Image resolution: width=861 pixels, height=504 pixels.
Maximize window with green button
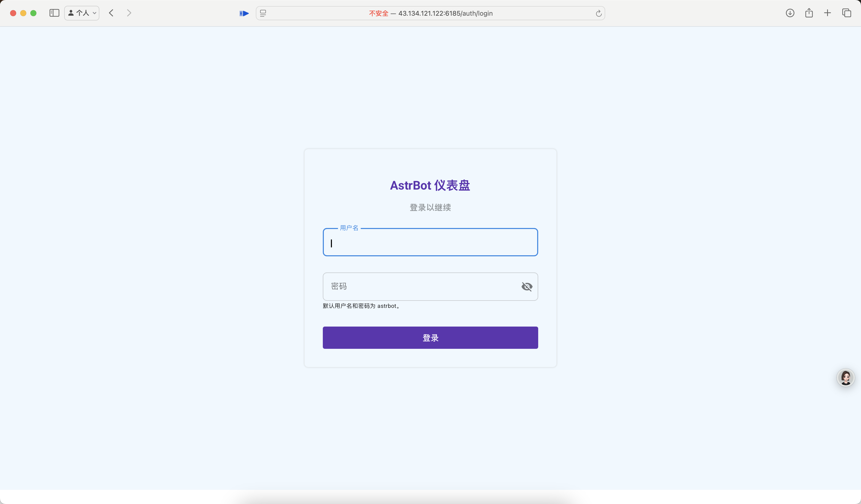pyautogui.click(x=33, y=13)
